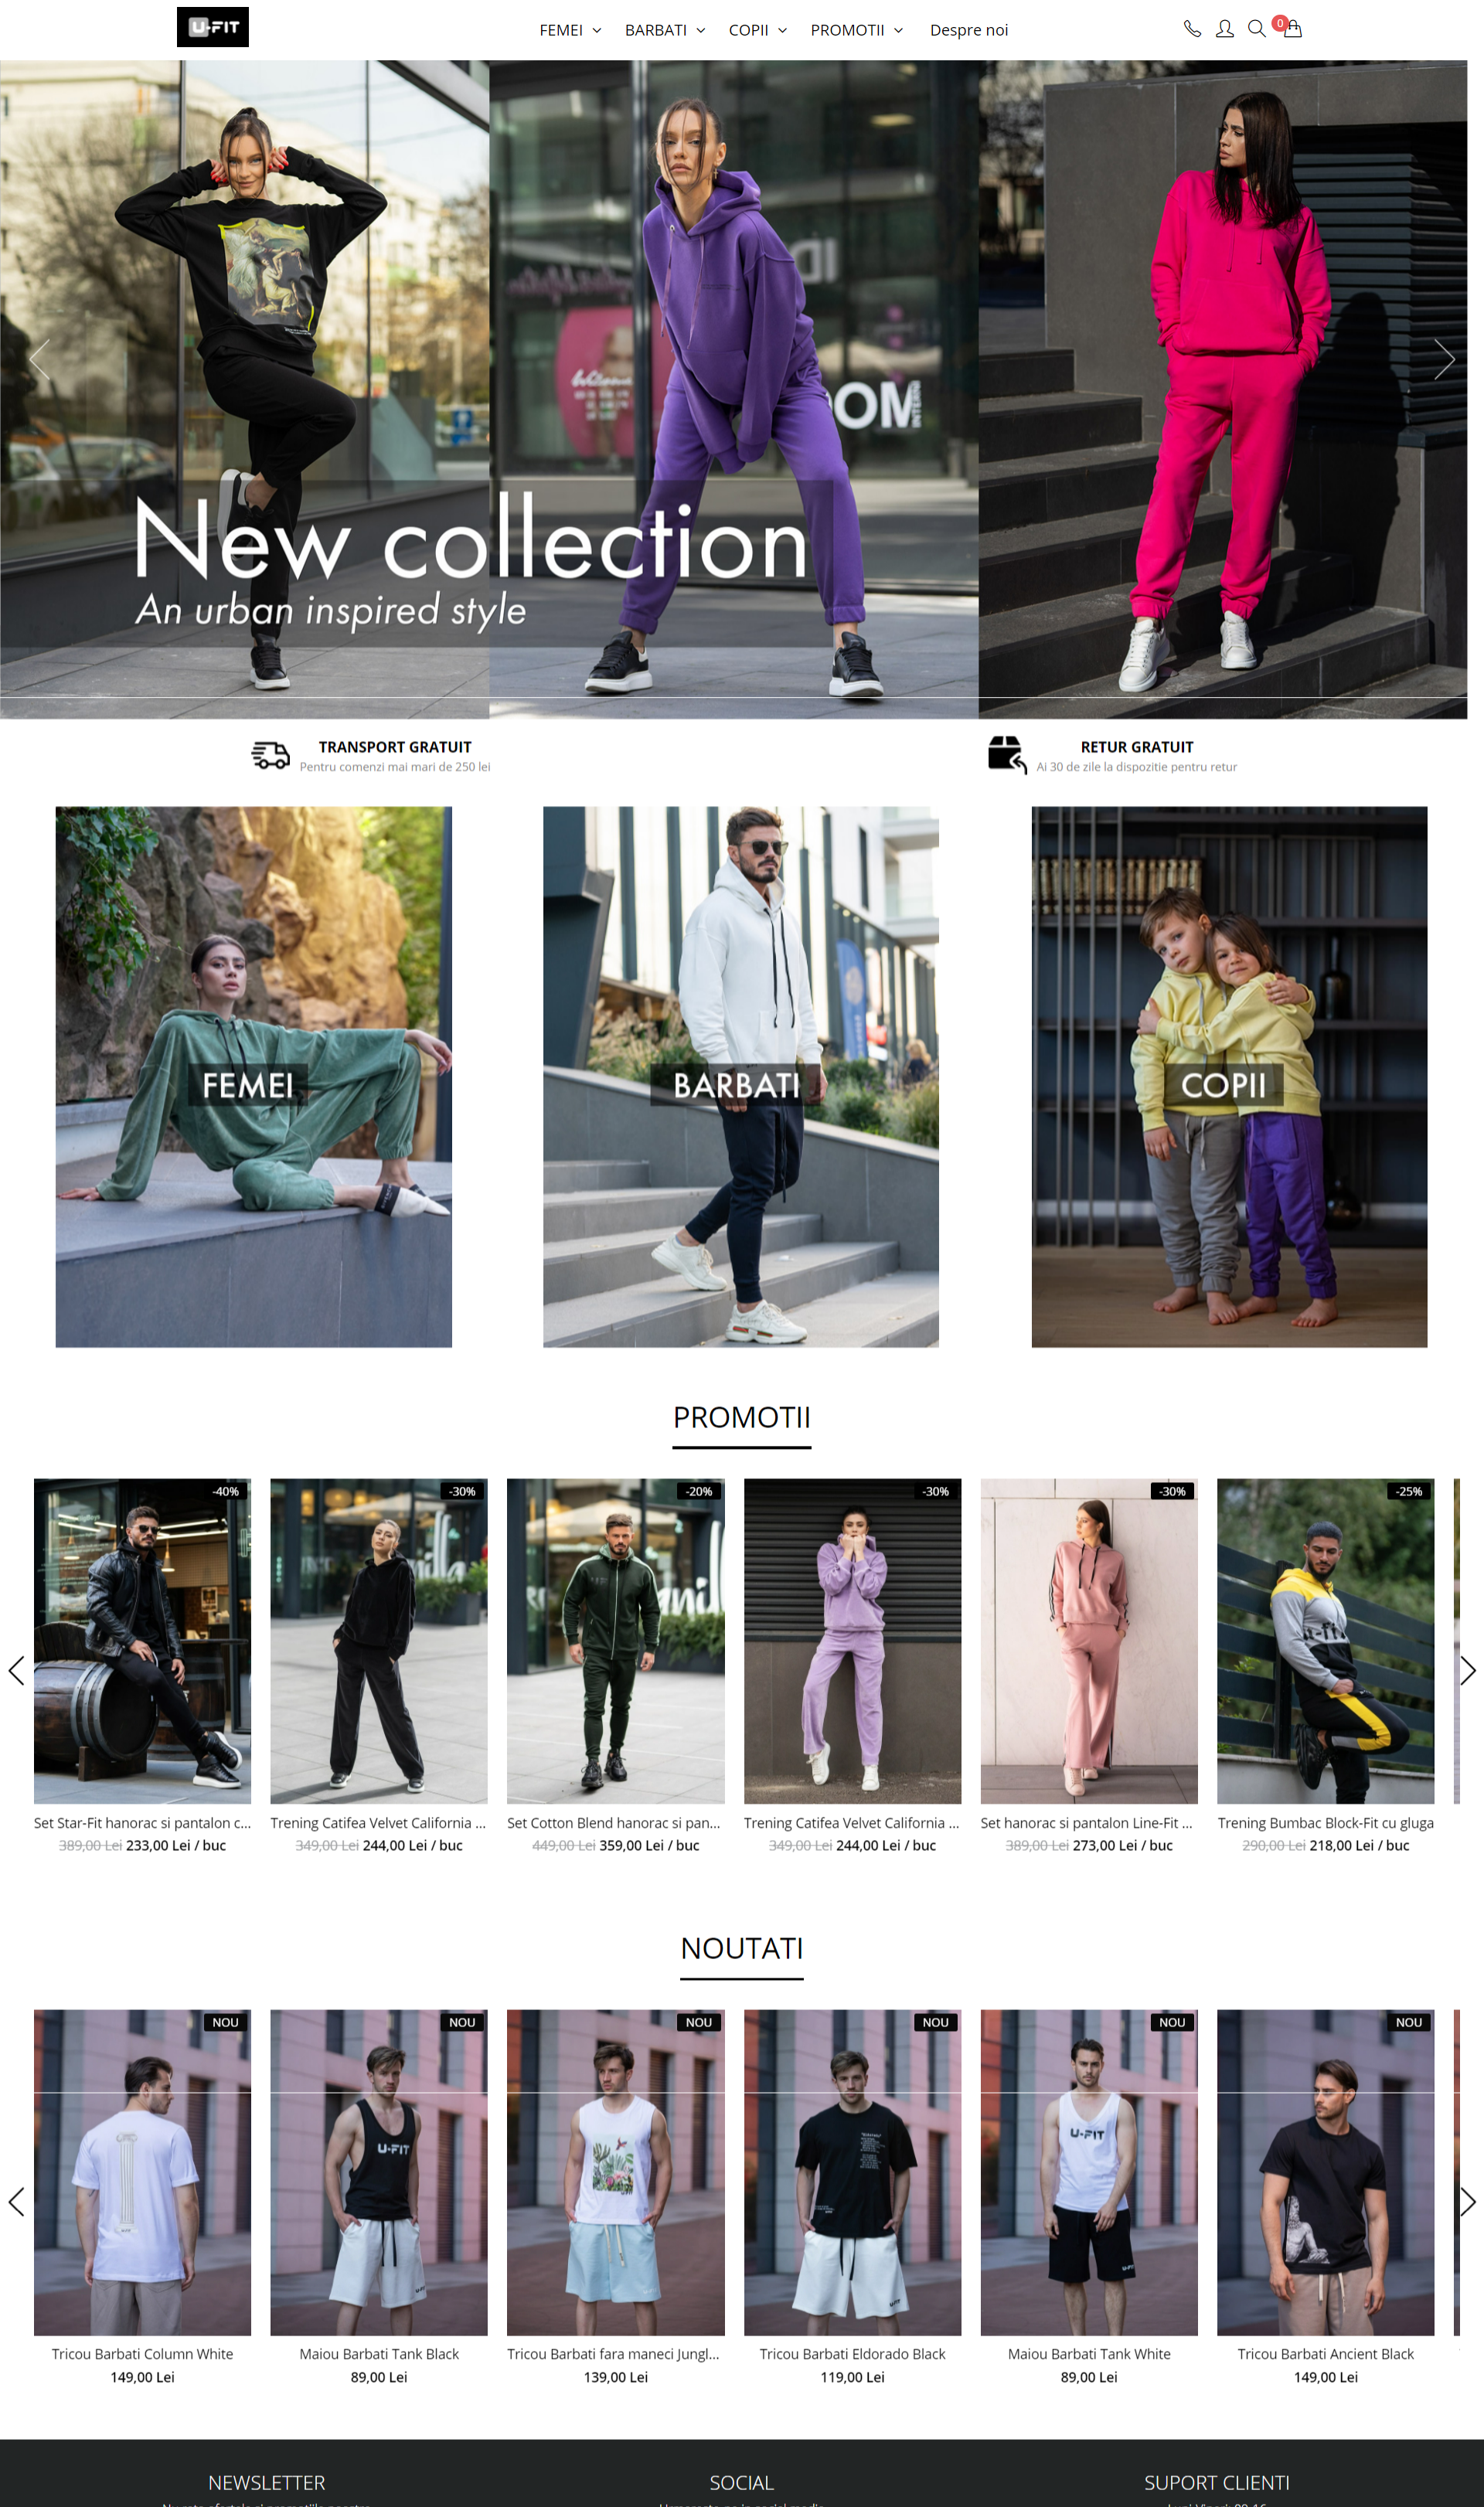The width and height of the screenshot is (1484, 2507).
Task: Show next products in PROMOTII carousel
Action: [x=1467, y=1670]
